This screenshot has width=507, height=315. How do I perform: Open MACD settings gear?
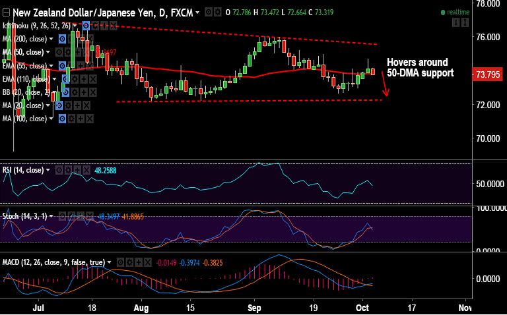pos(129,262)
